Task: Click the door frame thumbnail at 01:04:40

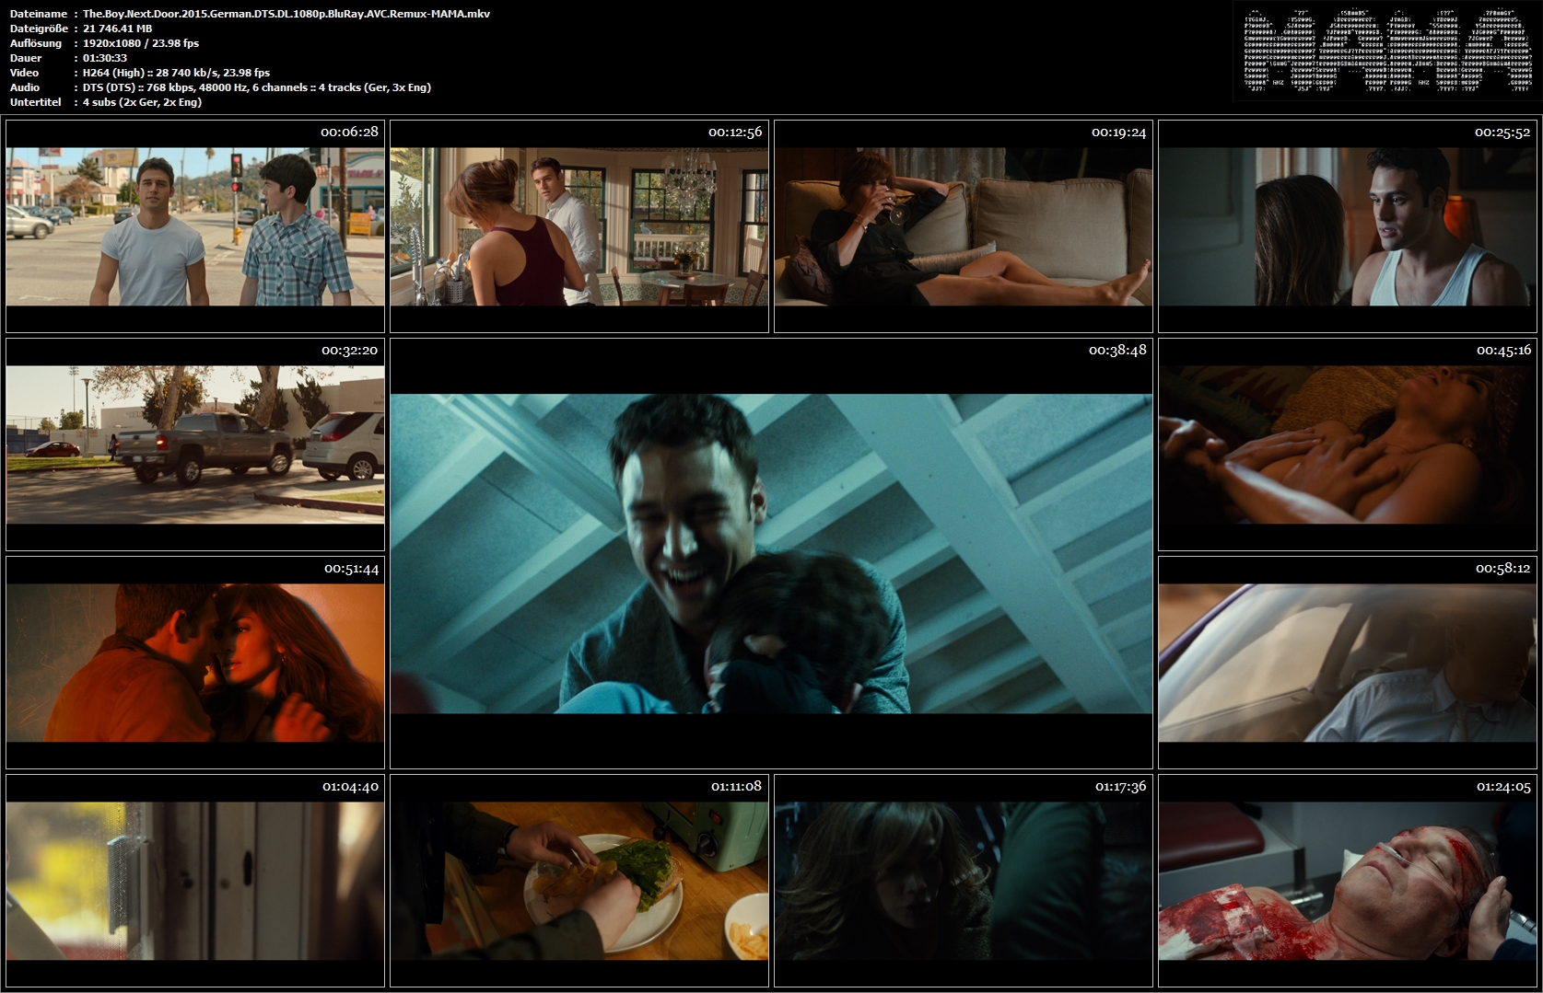Action: [x=195, y=881]
